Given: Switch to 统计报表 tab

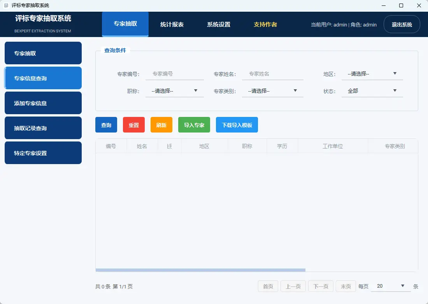Looking at the screenshot, I should pos(172,24).
